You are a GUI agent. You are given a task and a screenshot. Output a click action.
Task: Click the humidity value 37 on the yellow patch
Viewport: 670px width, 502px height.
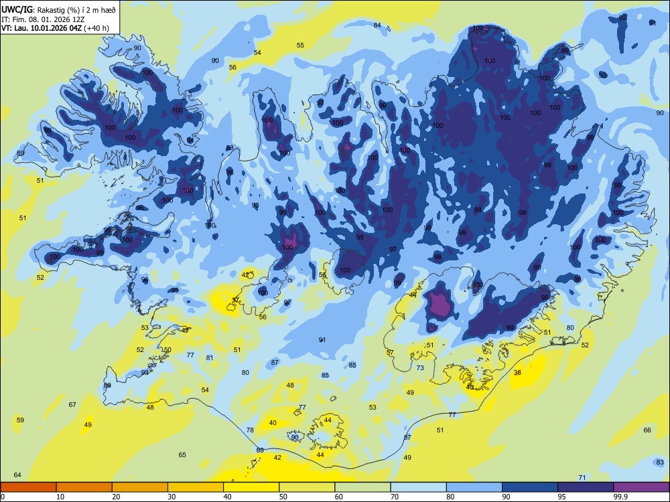[x=235, y=301]
